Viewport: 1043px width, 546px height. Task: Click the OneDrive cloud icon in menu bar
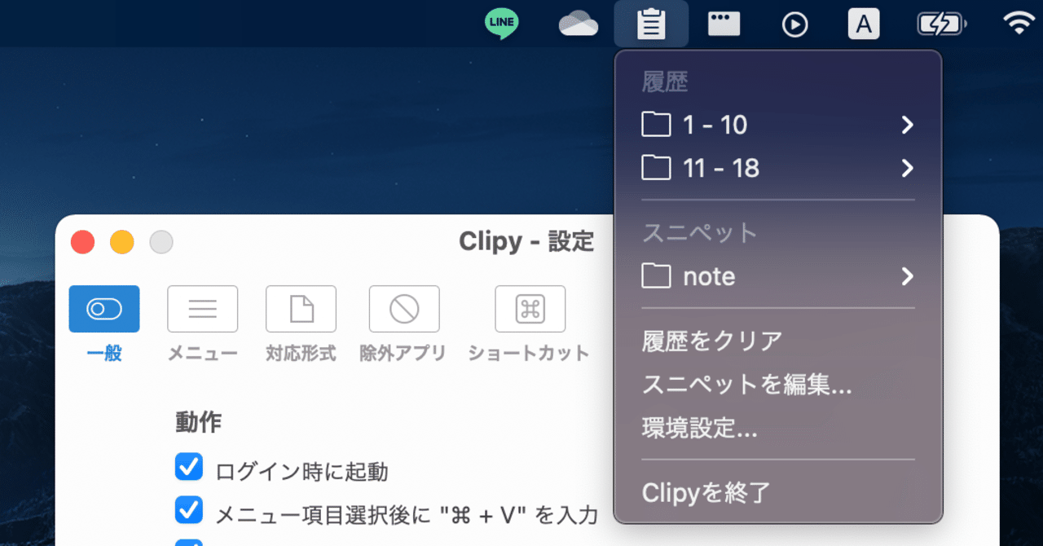pos(579,24)
